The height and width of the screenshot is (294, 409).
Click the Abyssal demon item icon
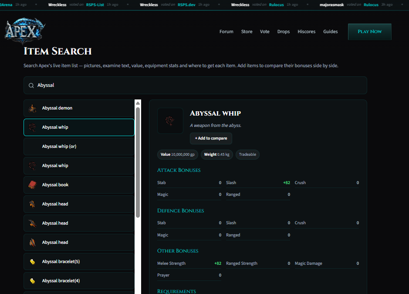tap(32, 108)
